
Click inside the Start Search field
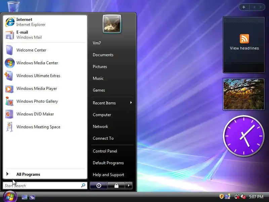(x=45, y=186)
